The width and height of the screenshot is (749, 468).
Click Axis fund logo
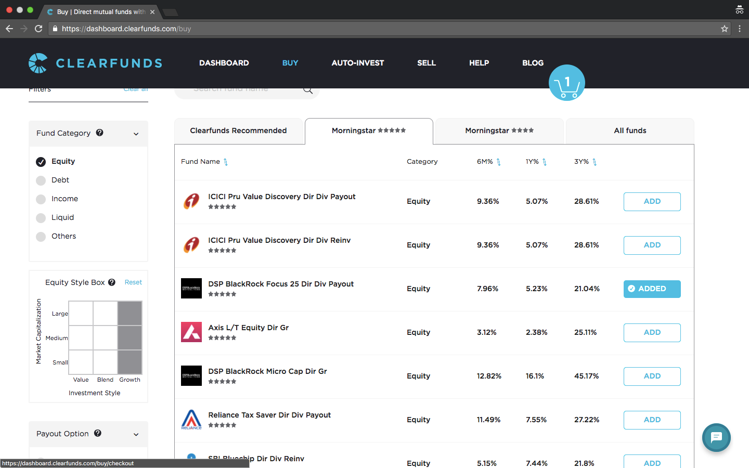coord(191,332)
